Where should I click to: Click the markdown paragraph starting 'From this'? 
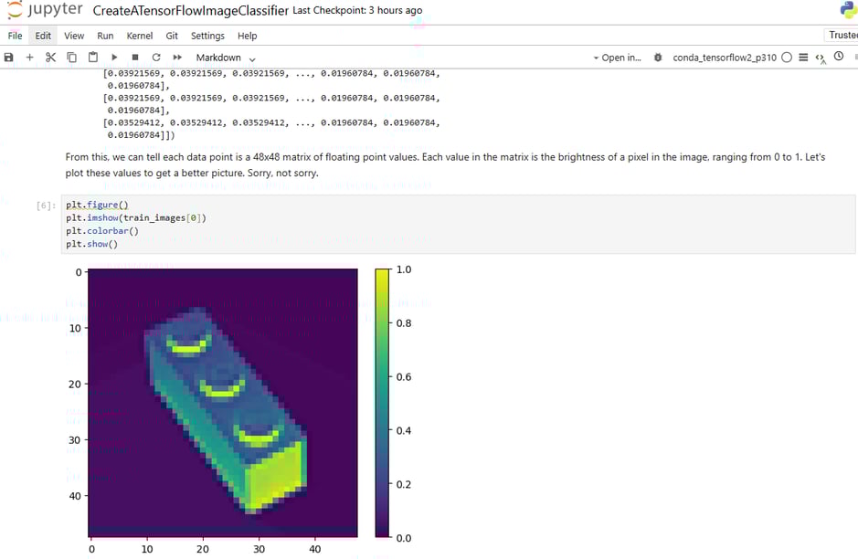445,164
